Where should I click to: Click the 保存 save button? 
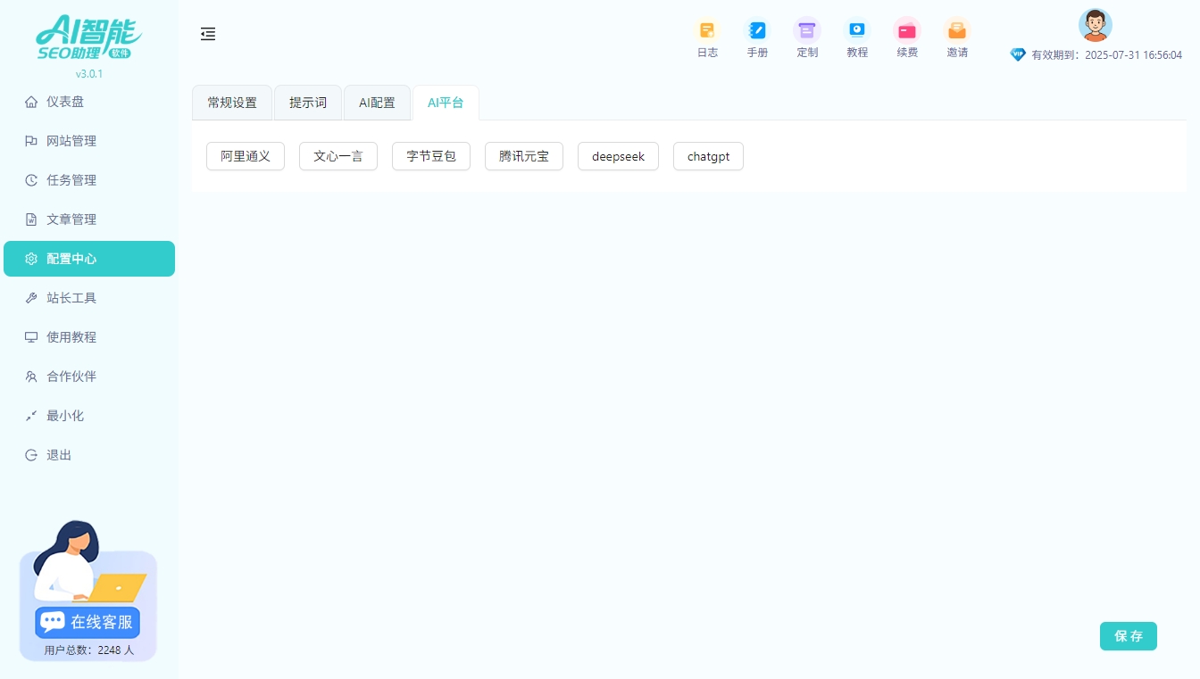tap(1128, 636)
